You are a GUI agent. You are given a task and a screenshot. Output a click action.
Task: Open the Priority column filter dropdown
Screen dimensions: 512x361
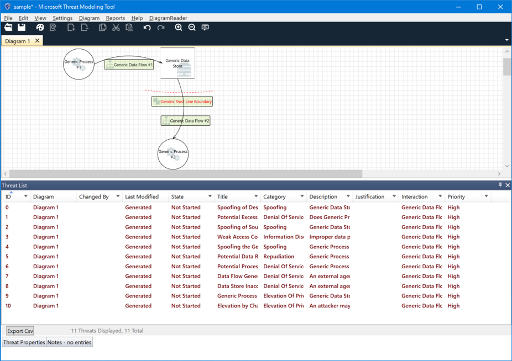pyautogui.click(x=486, y=197)
